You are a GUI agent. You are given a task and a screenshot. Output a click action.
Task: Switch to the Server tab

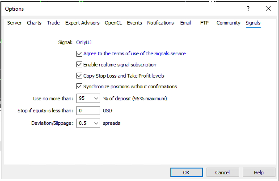[14, 23]
